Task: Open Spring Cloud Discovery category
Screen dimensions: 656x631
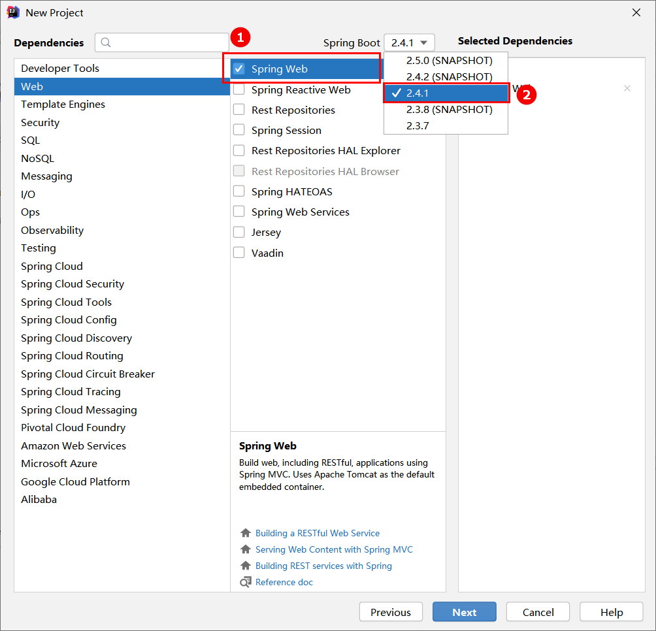Action: tap(122, 338)
